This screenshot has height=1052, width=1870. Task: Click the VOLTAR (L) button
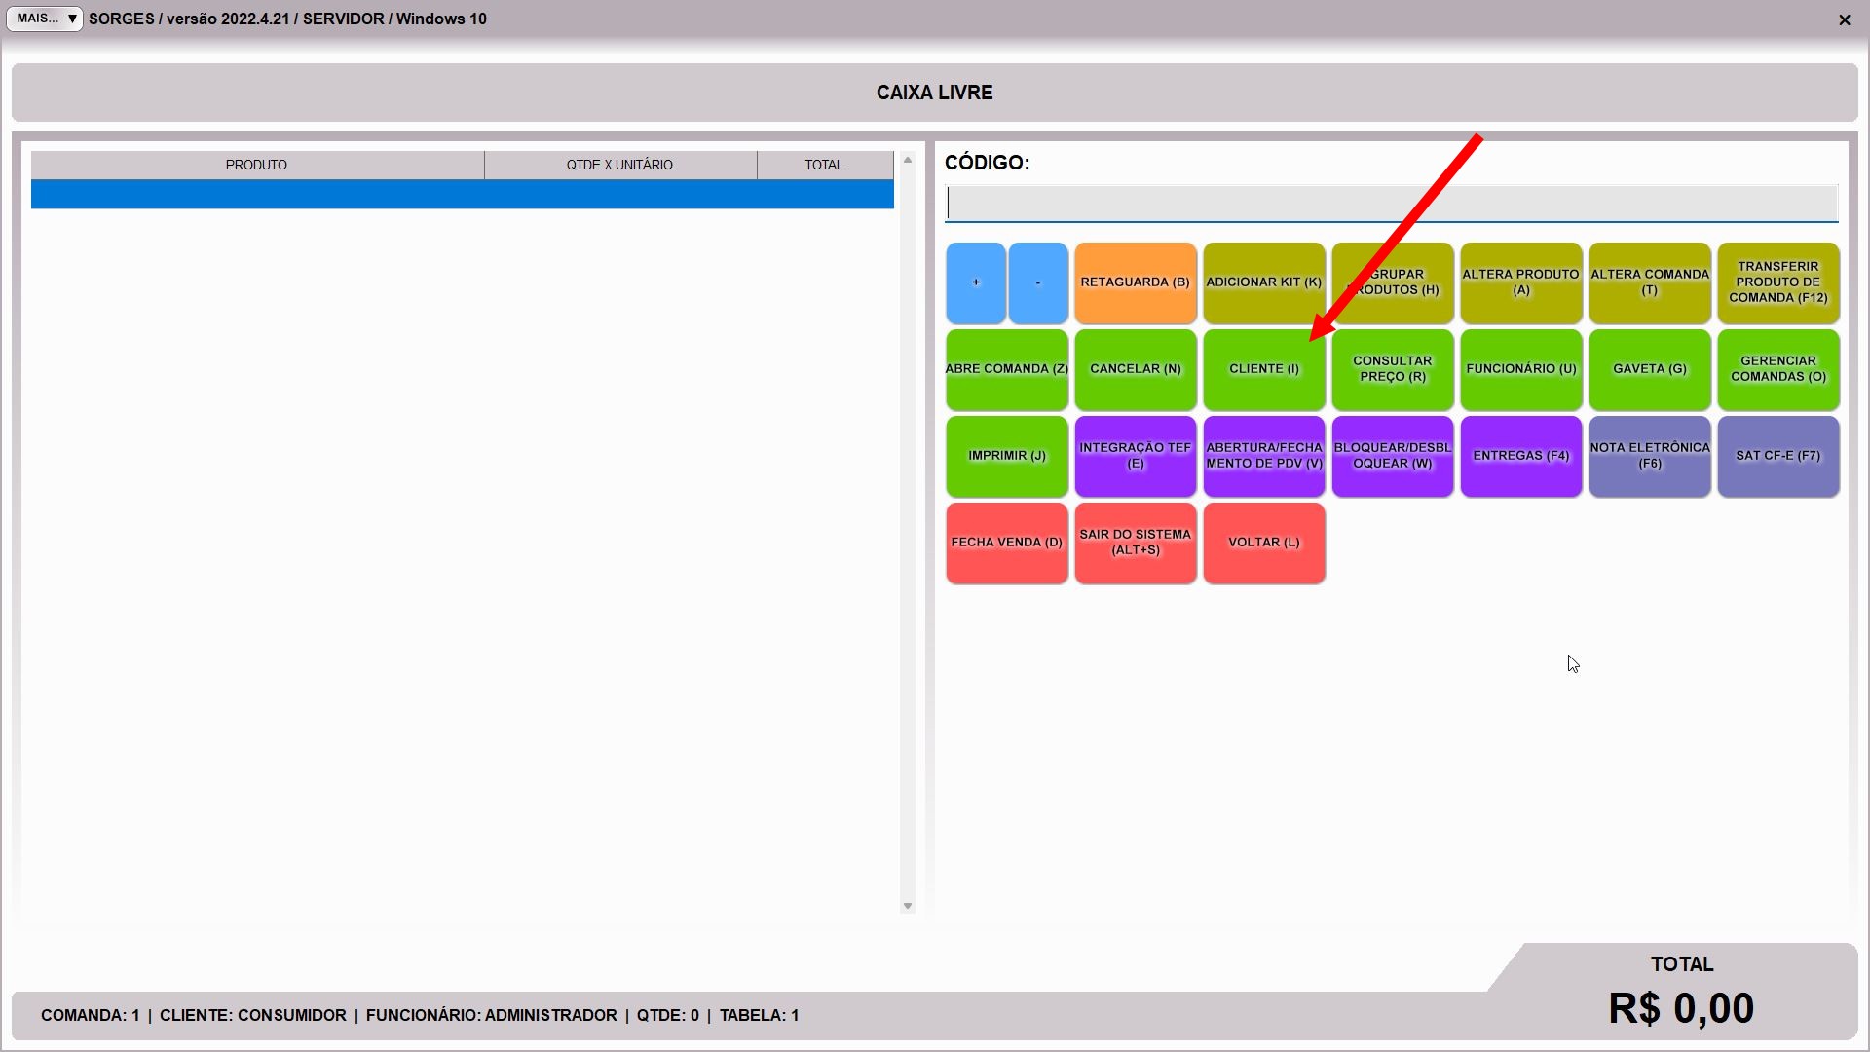pos(1263,543)
